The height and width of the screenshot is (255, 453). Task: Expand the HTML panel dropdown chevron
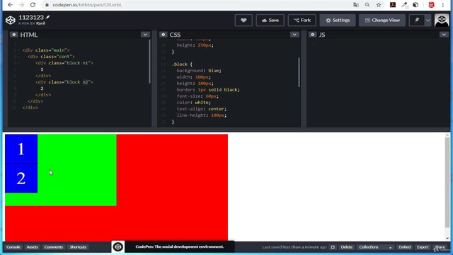point(145,35)
